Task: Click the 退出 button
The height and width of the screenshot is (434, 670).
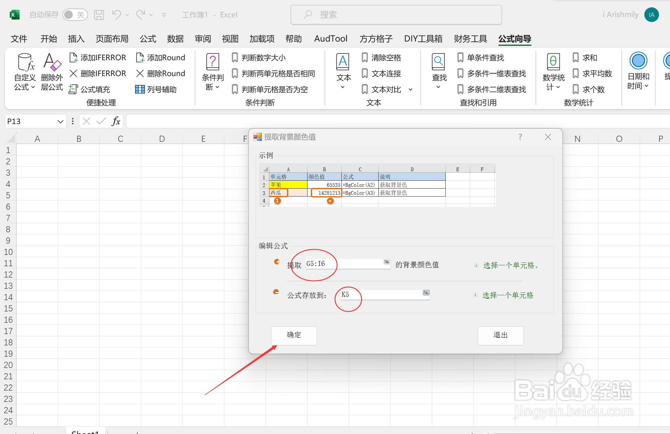Action: pyautogui.click(x=500, y=336)
